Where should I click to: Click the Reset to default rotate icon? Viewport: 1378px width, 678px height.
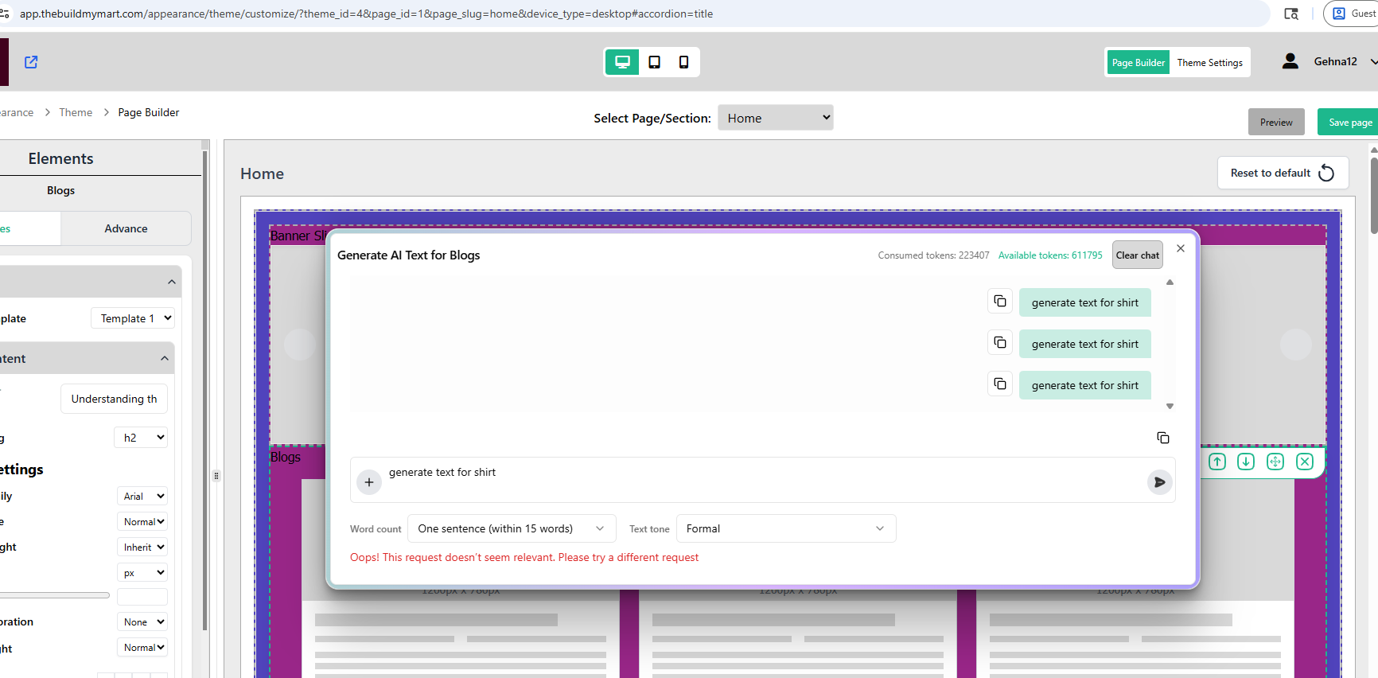tap(1326, 173)
